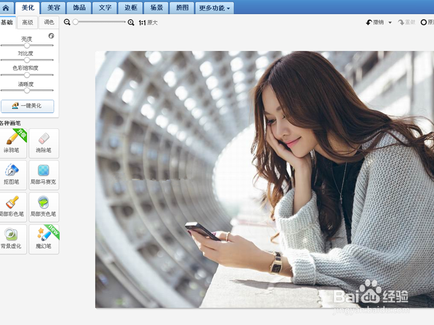Click the 色彩饱和度 saturation slider
This screenshot has width=434, height=325.
click(x=27, y=75)
